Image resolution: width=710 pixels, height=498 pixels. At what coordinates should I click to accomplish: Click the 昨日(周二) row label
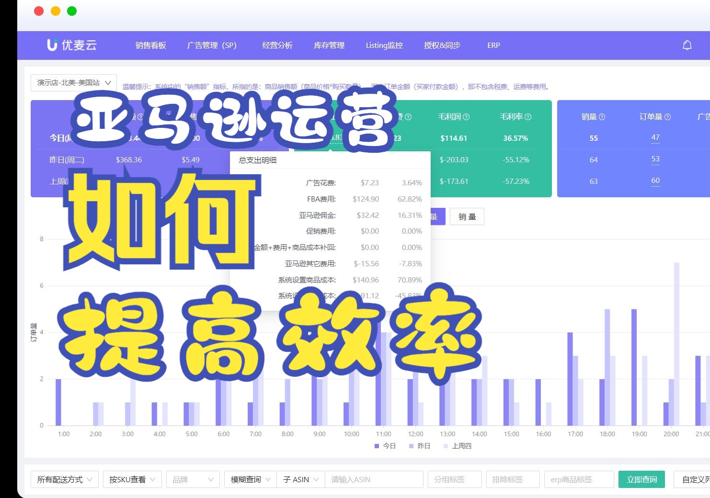(x=67, y=160)
